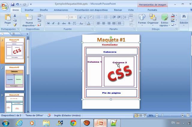
Task: Increase the list indent level
Action: coord(119,17)
